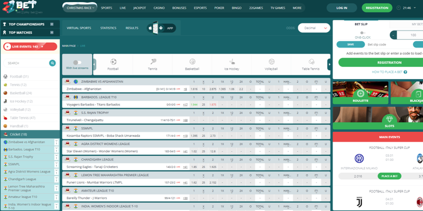Viewport: 423px width, 211px height.
Task: Expand the Christmas Race menu
Action: point(80,8)
